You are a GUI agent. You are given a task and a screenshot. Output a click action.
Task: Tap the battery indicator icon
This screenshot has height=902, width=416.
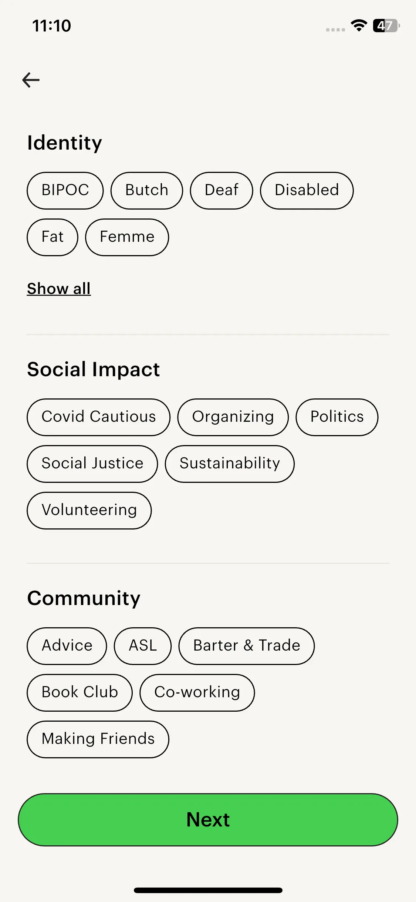pyautogui.click(x=386, y=26)
